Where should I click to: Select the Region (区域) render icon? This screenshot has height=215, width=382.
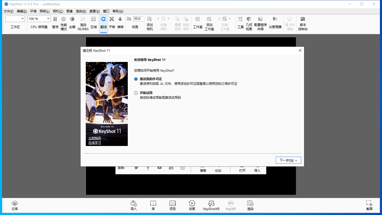[x=93, y=19]
